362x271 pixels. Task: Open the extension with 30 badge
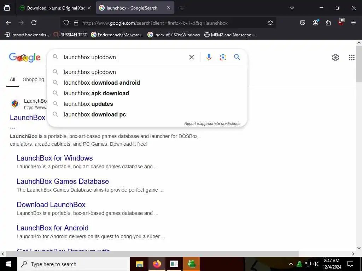[x=341, y=22]
